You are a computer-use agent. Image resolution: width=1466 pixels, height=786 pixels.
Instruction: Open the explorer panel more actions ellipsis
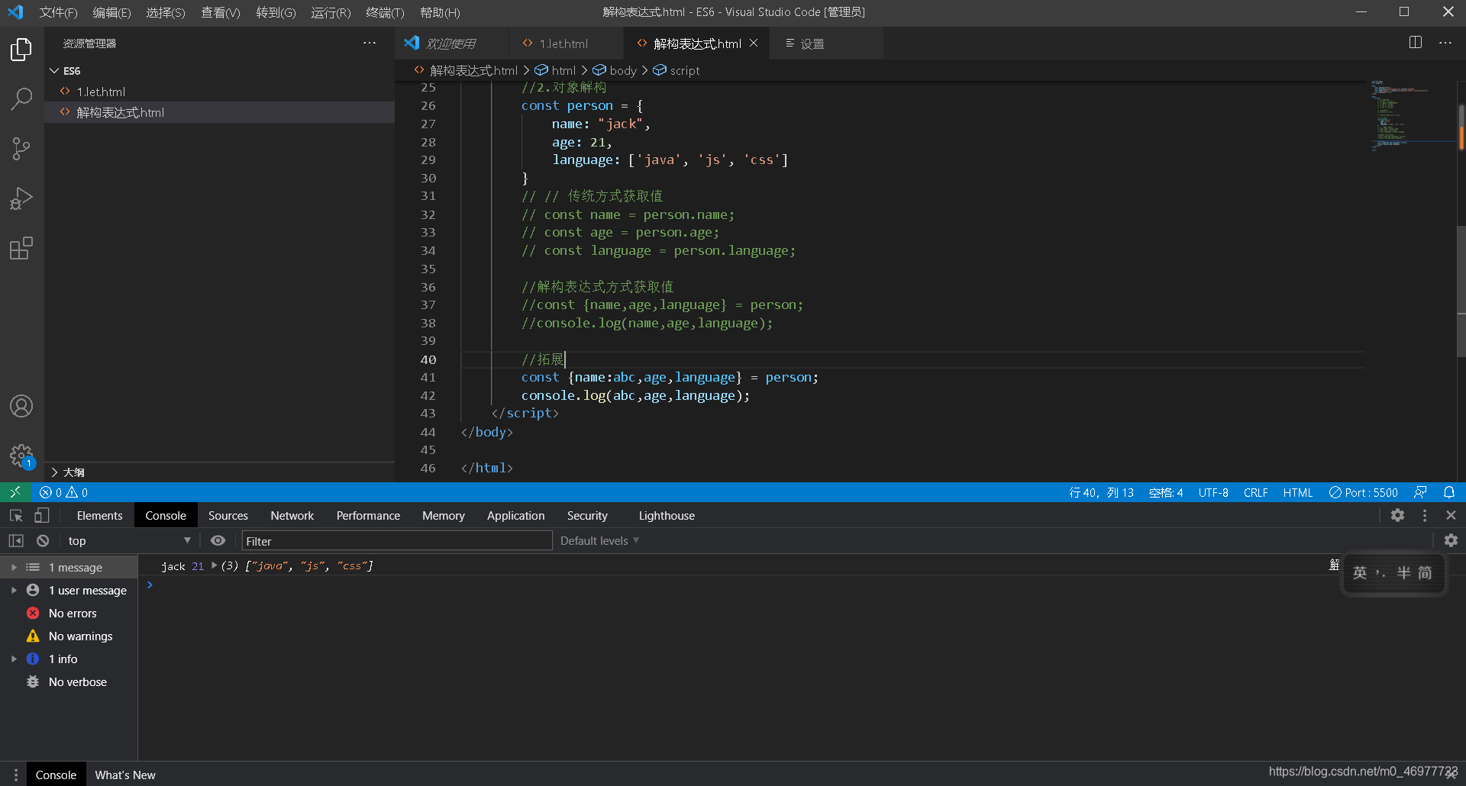[370, 43]
